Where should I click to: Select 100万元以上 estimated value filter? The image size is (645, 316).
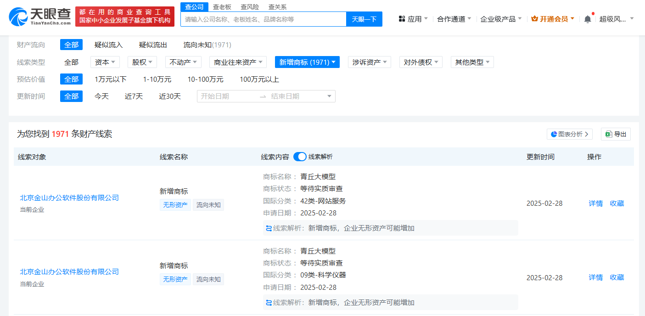click(259, 79)
